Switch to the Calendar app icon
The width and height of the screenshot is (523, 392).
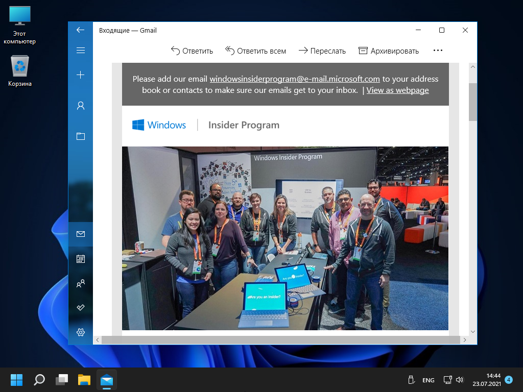tap(80, 259)
